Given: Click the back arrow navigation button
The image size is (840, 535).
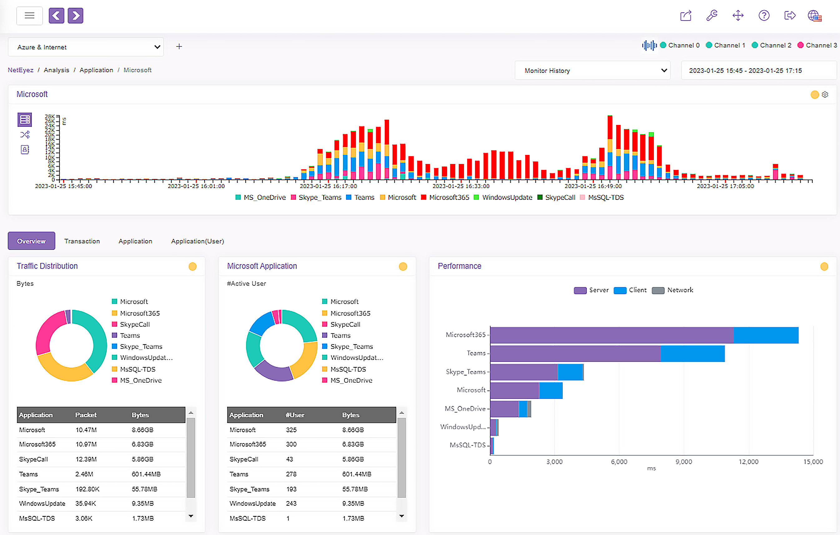Looking at the screenshot, I should click(x=56, y=15).
